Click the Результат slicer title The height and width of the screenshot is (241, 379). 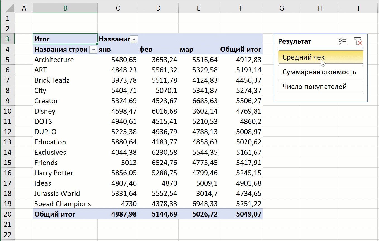295,41
